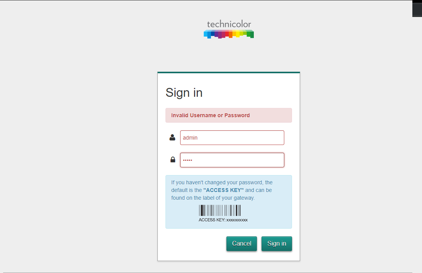
Task: Click the dark box at top-right corner
Action: pos(417,8)
